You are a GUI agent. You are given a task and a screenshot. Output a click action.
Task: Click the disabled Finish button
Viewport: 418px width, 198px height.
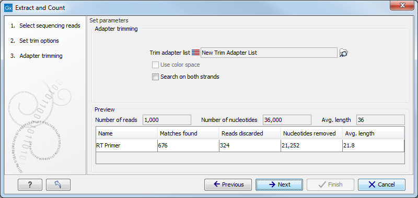[330, 184]
